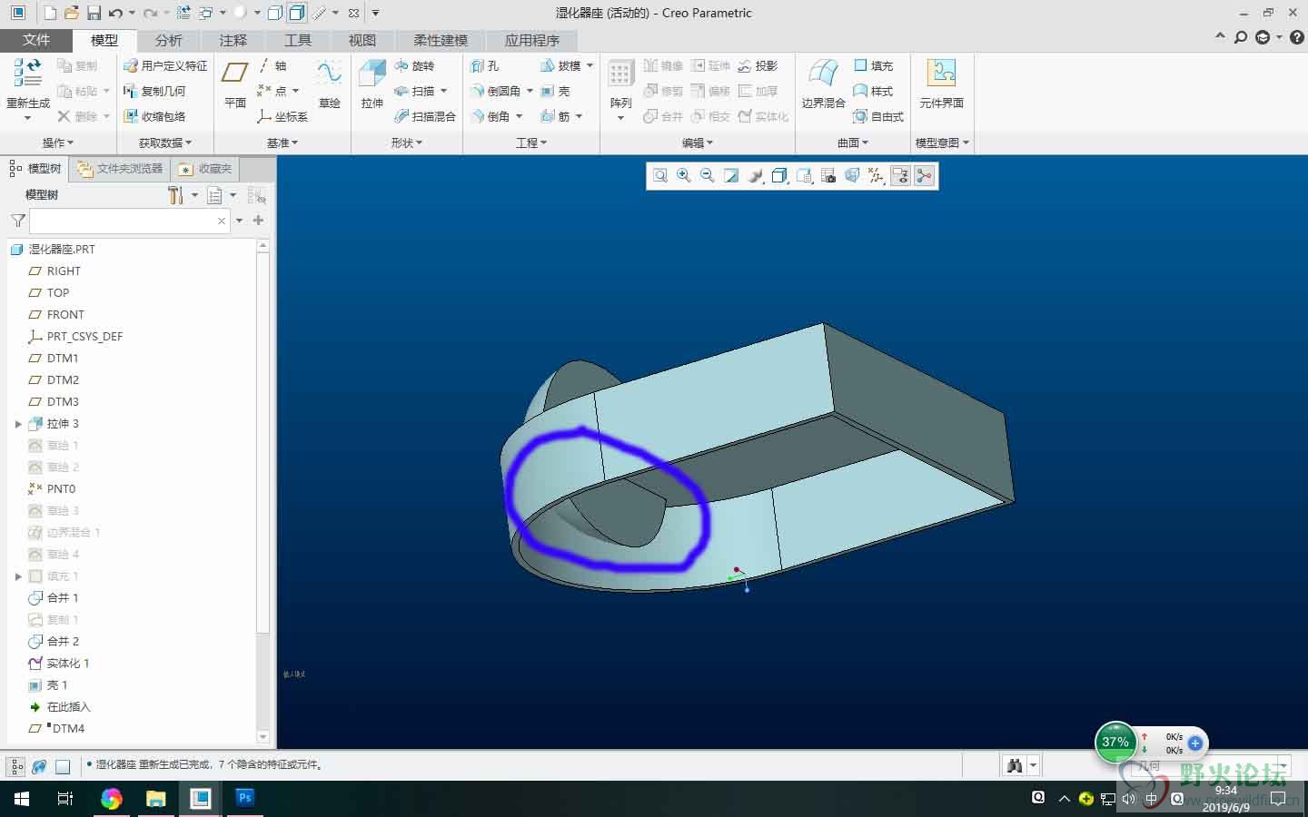Create a datum Axis (轴)
This screenshot has height=817, width=1308.
(272, 65)
